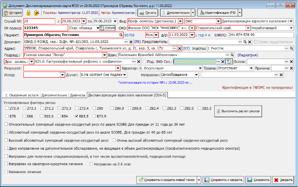This screenshot has height=187, width=298.
Task: Click into the СНИЛС input field
Action: pos(261,35)
